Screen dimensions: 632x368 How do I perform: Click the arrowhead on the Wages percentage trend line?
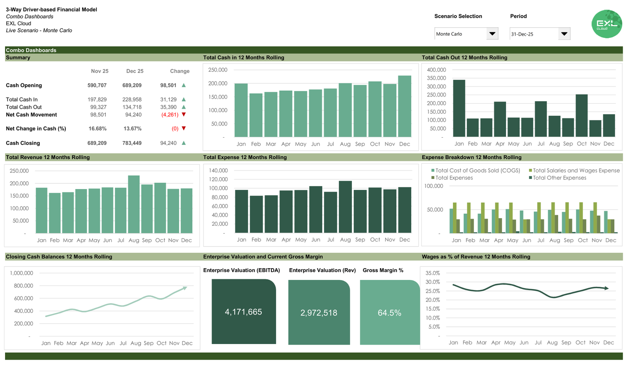click(607, 288)
